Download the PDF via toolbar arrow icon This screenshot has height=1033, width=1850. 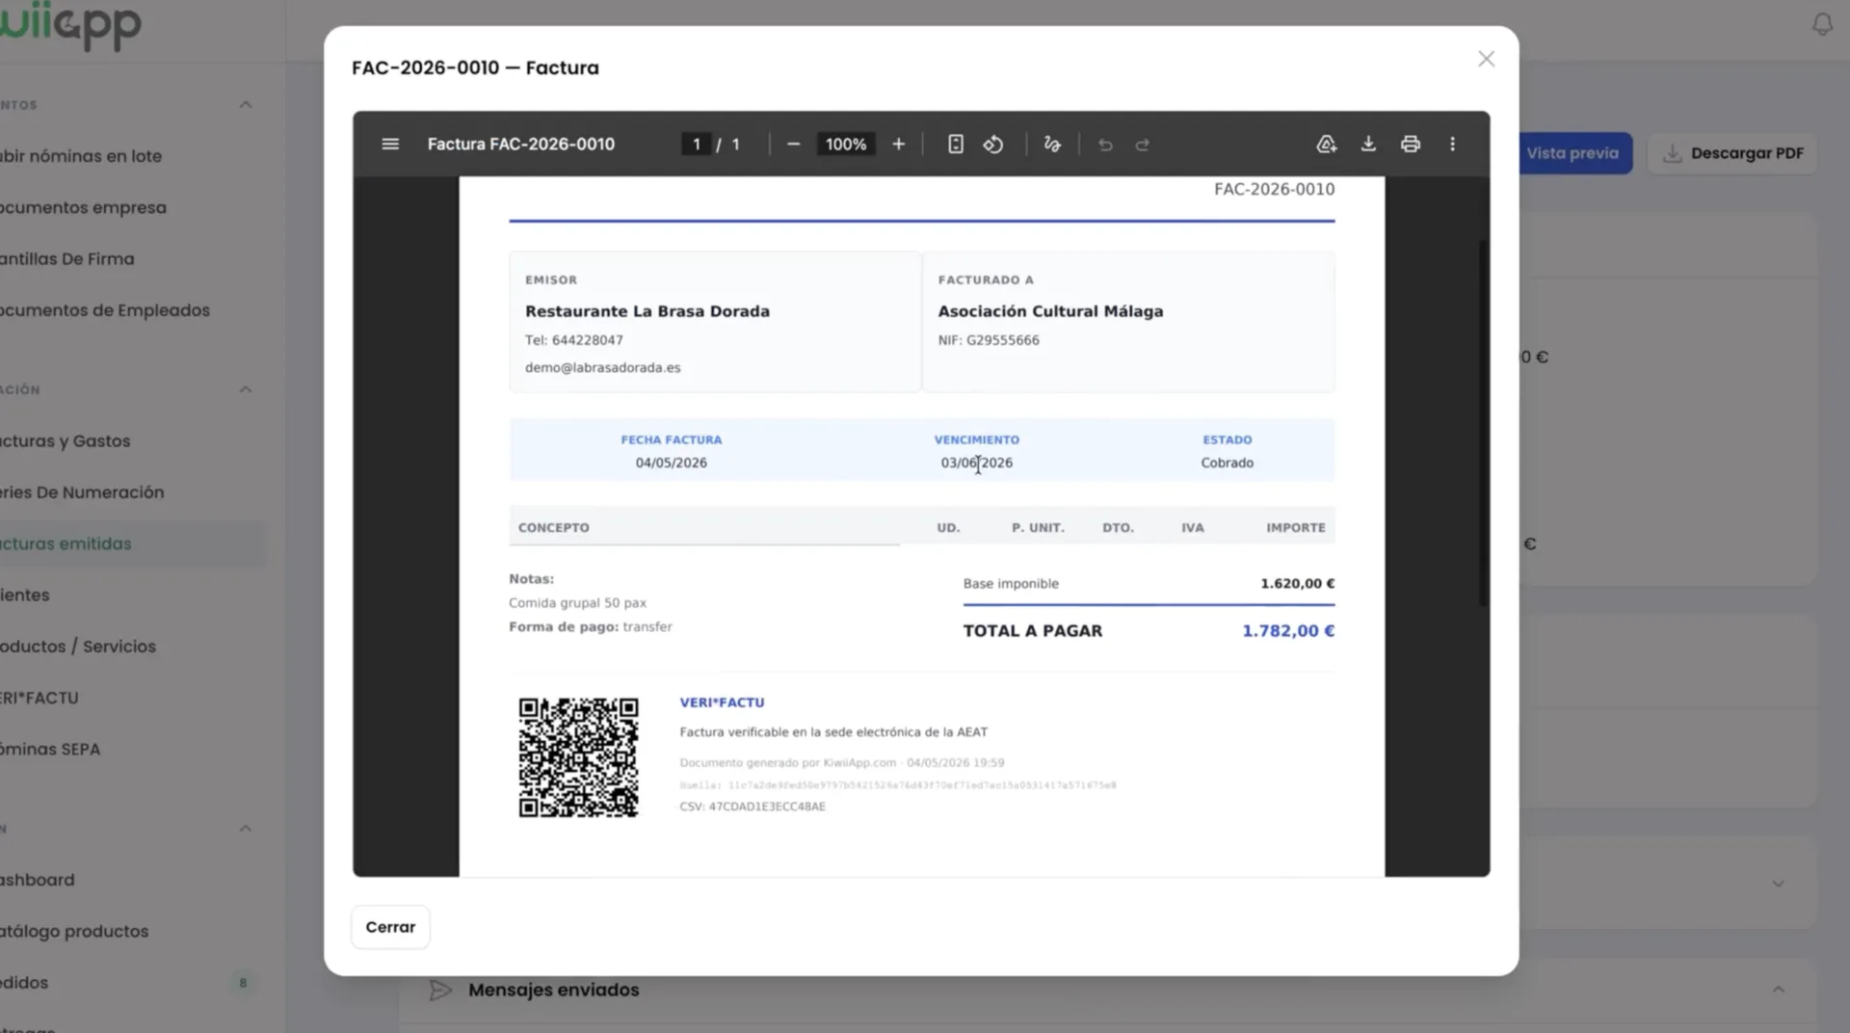1368,145
